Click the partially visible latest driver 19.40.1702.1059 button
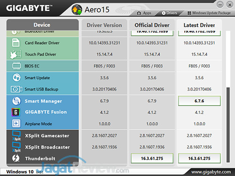Image resolution: width=235 pixels, height=176 pixels. pyautogui.click(x=199, y=33)
